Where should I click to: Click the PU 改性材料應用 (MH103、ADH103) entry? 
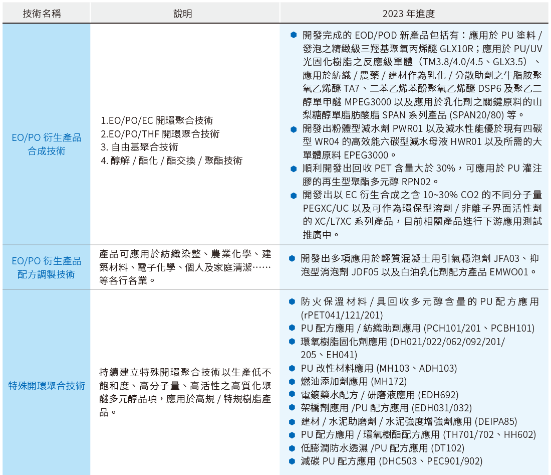coord(379,368)
